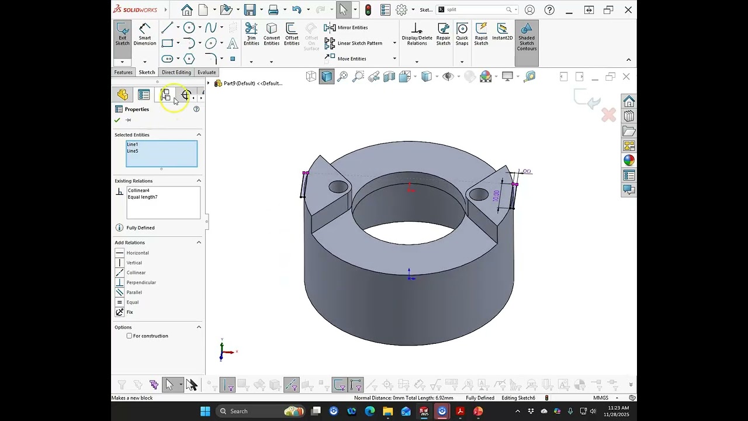Click the Trim Entities tool
The image size is (748, 421).
click(251, 34)
